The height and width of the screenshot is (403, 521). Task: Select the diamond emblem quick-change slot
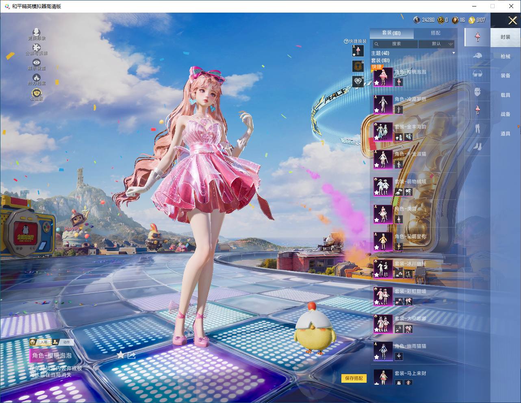(x=358, y=81)
